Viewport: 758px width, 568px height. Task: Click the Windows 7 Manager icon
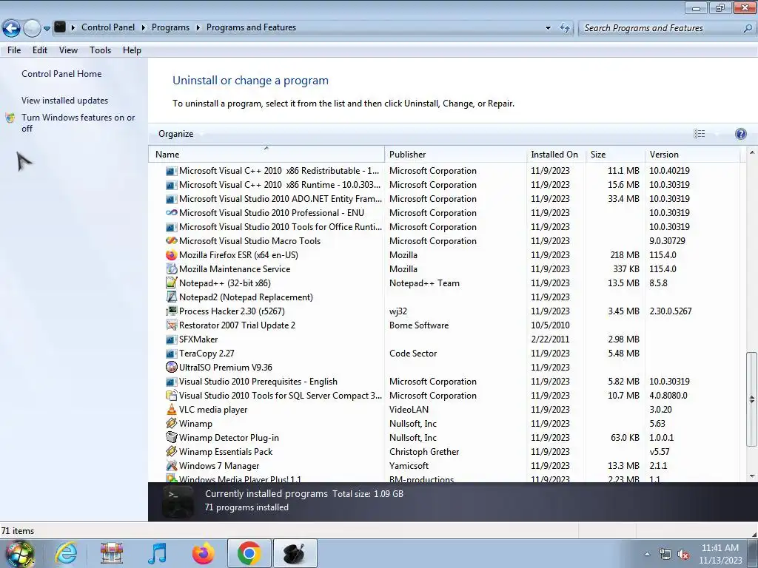171,465
